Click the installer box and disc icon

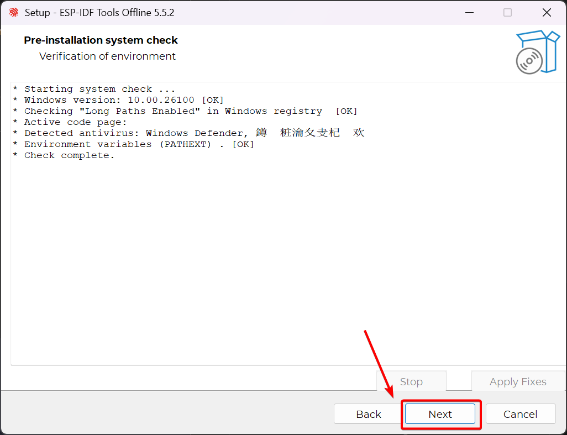click(x=537, y=53)
